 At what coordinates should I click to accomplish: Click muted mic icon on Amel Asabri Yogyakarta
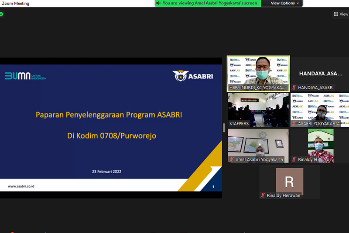pos(232,159)
